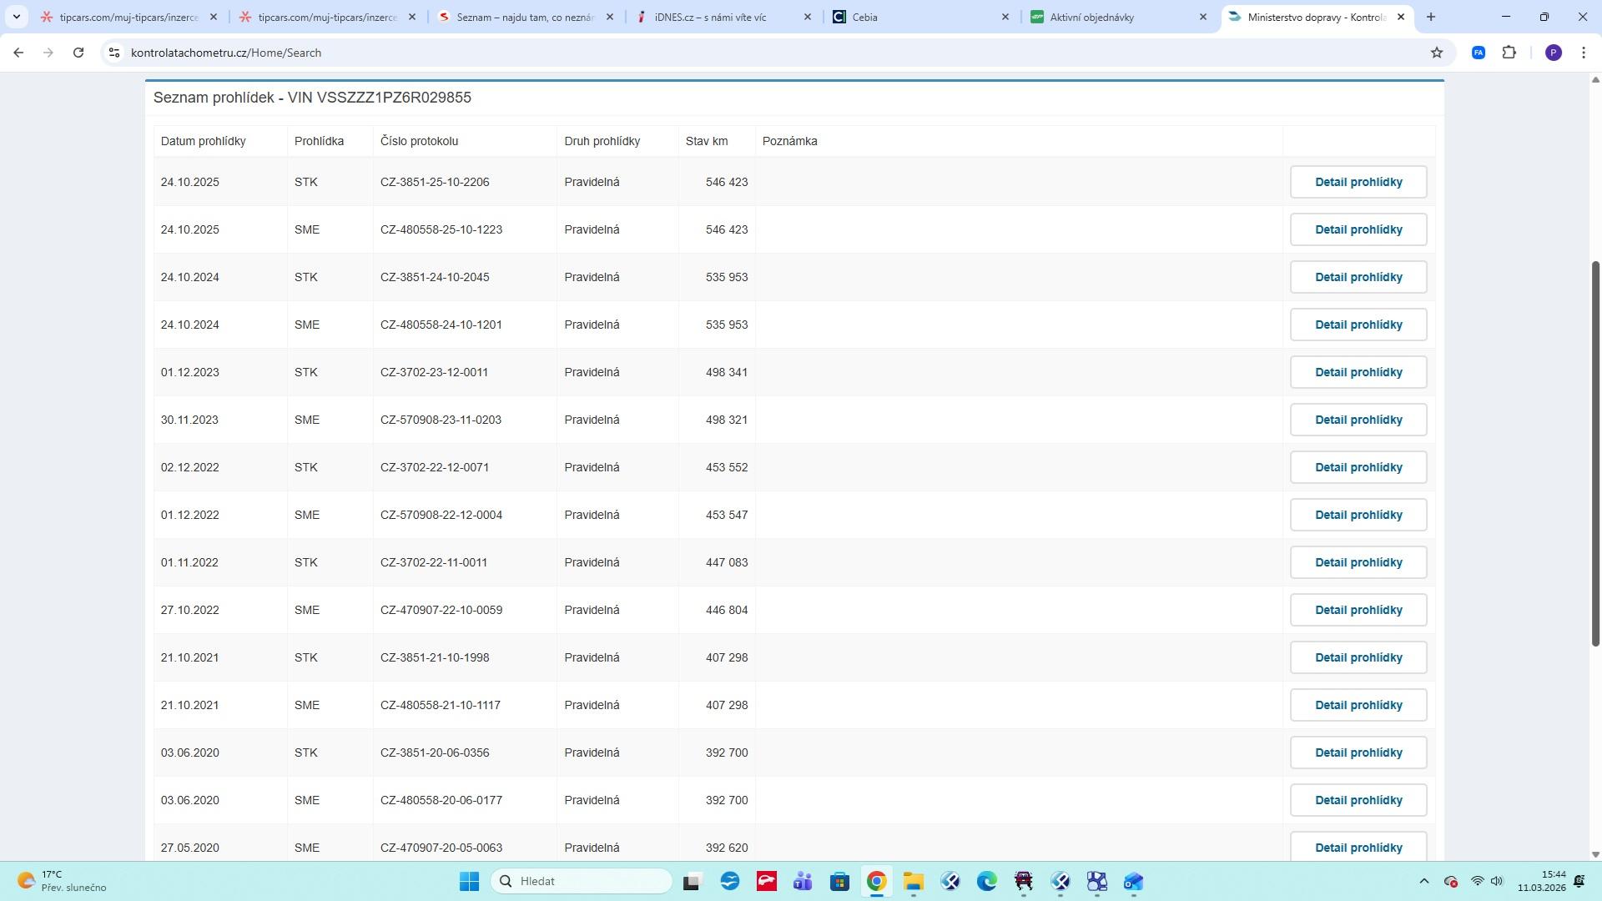Image resolution: width=1602 pixels, height=901 pixels.
Task: Go back to previous page
Action: click(x=18, y=53)
